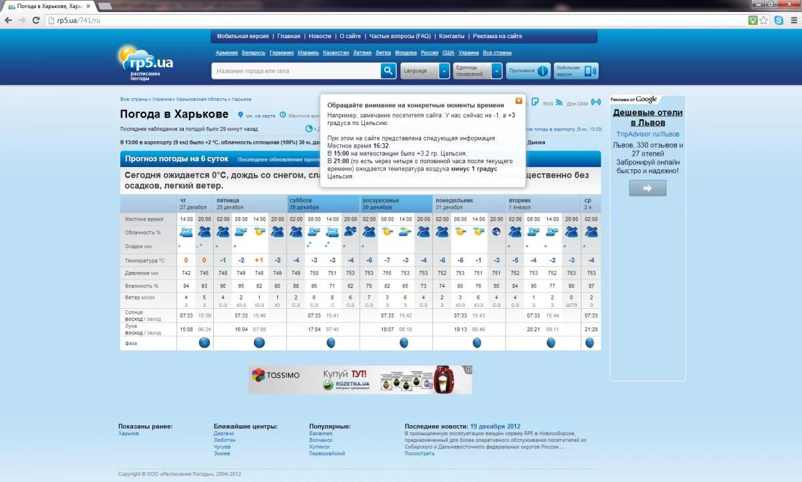Bookmark the page with the star icon
This screenshot has width=802, height=482.
(x=764, y=20)
